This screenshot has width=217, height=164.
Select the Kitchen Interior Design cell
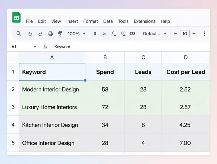52,125
